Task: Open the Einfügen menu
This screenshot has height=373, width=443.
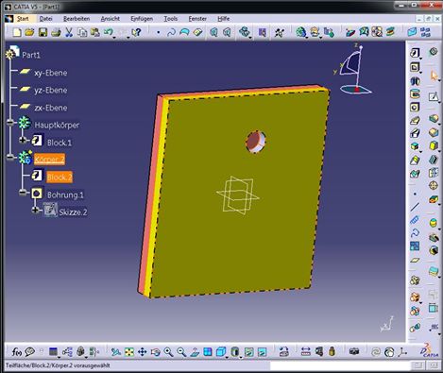Action: pyautogui.click(x=142, y=19)
